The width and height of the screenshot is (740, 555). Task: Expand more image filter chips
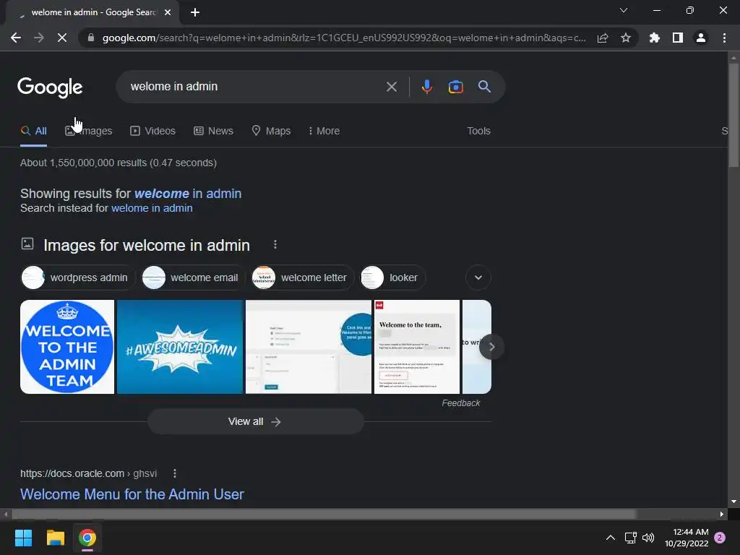[478, 277]
